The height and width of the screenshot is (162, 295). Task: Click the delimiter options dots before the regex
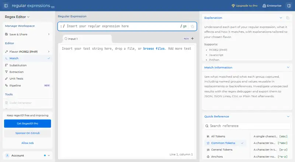61,26
